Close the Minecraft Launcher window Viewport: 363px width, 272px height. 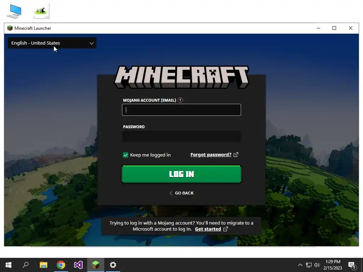pos(351,28)
